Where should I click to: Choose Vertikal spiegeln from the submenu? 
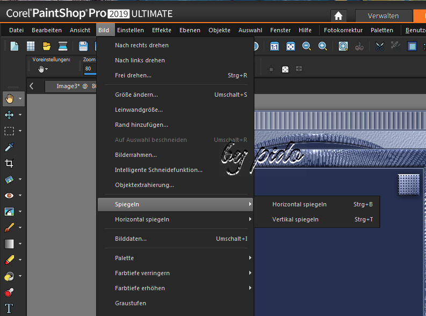(x=295, y=219)
